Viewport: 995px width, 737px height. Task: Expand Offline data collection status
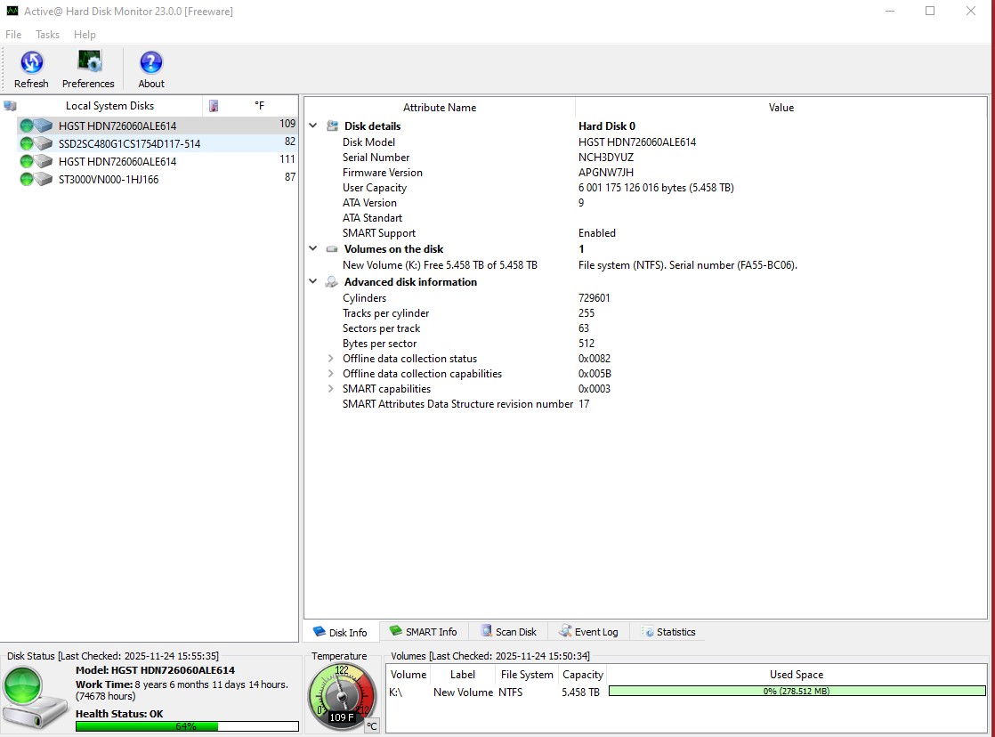coord(331,359)
